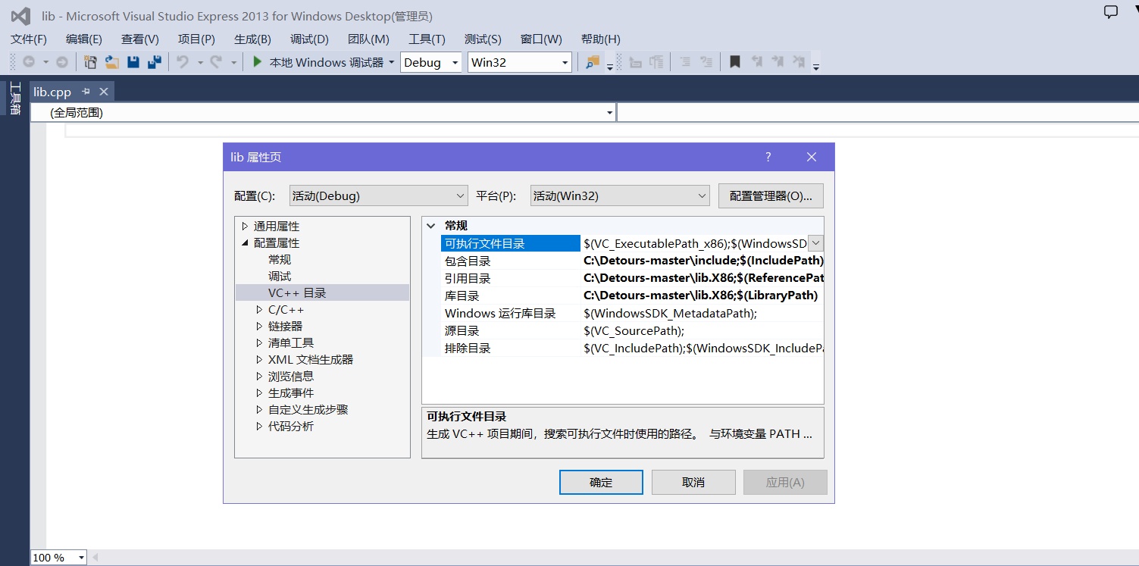Pin the lib.cpp document tab
This screenshot has width=1139, height=566.
tap(86, 91)
